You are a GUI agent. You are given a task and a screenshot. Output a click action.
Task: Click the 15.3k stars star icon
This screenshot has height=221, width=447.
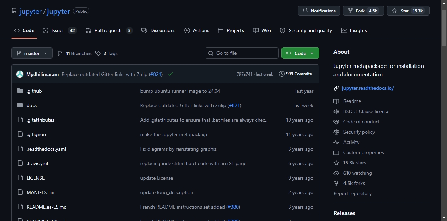pos(336,163)
